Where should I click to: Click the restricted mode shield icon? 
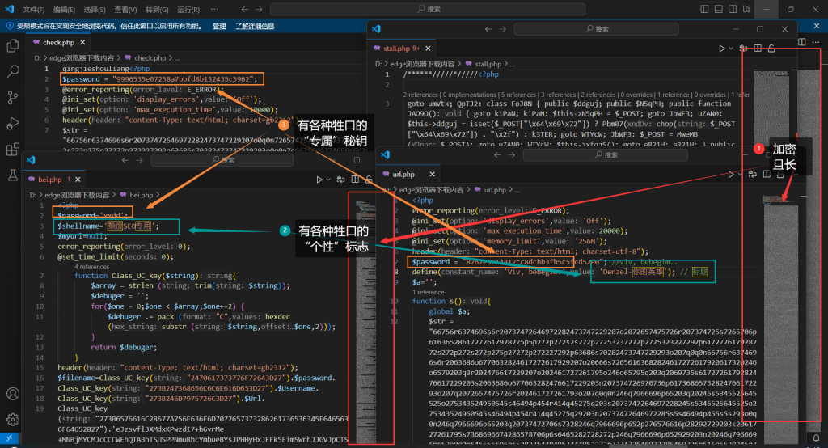pos(10,26)
